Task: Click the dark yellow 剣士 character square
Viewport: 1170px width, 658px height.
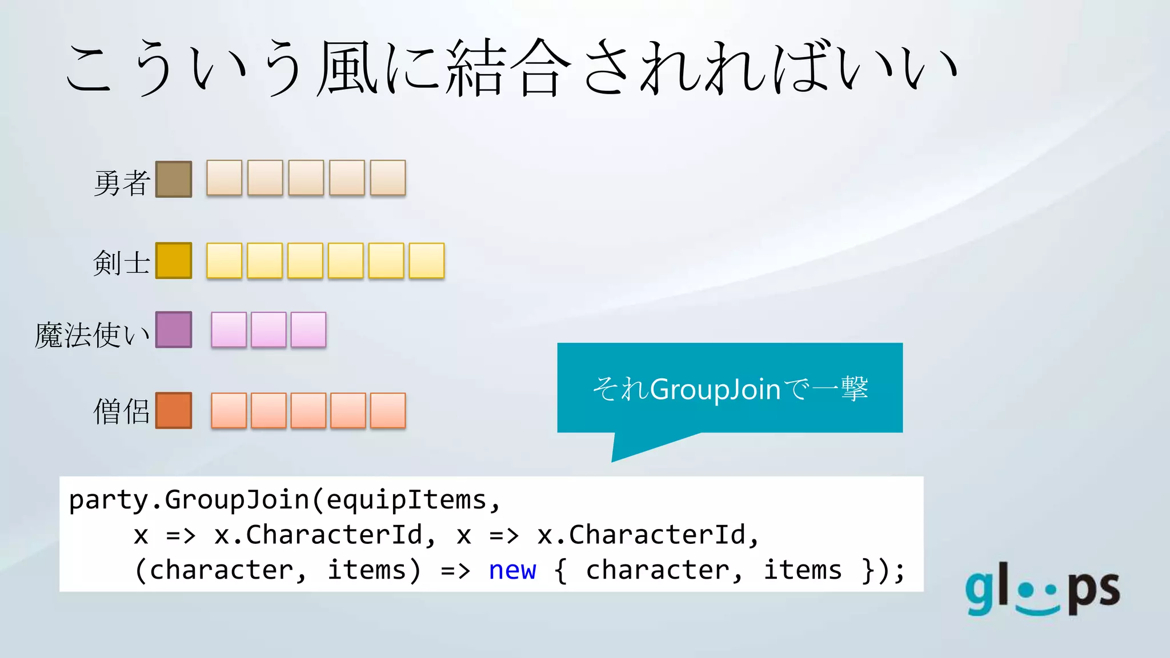Action: [x=174, y=261]
